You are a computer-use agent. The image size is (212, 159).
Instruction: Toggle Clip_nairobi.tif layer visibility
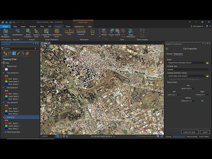click(6, 102)
